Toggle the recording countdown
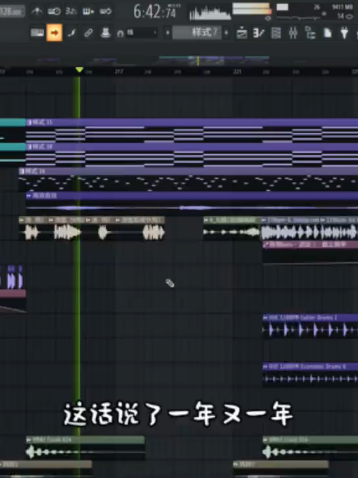The height and width of the screenshot is (478, 358). (71, 12)
